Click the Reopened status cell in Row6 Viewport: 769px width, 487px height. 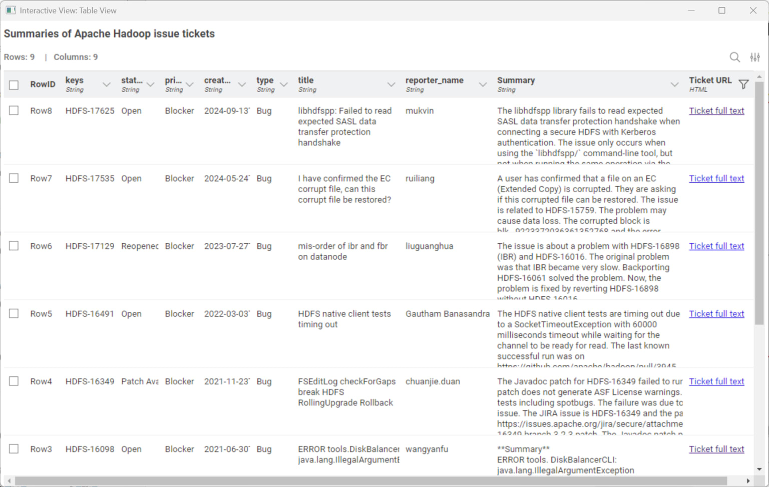(x=140, y=246)
